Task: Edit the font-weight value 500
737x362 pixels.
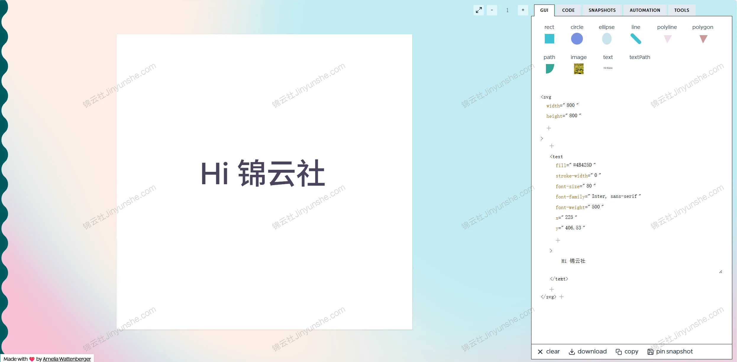Action: point(596,207)
